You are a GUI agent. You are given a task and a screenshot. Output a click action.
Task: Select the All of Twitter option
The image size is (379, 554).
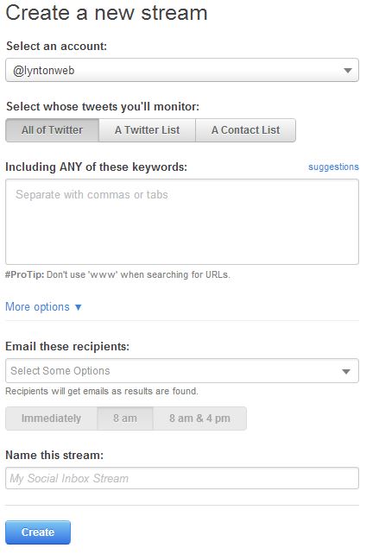[52, 130]
